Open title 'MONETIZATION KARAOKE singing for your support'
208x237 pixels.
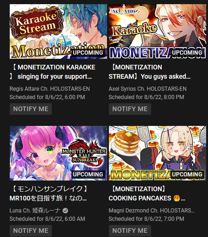52,72
